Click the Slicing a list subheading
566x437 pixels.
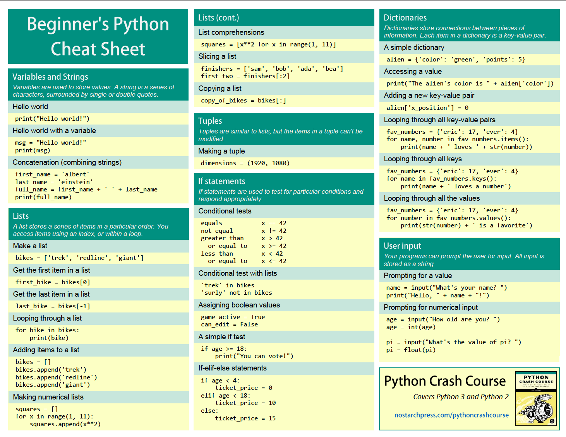(217, 56)
